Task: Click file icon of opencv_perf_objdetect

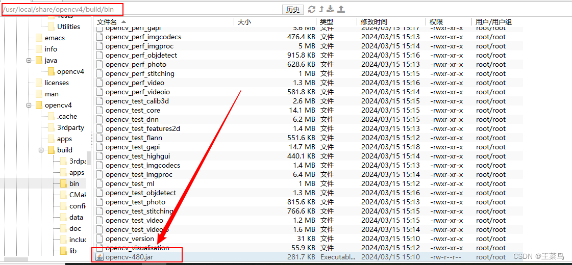Action: click(100, 55)
